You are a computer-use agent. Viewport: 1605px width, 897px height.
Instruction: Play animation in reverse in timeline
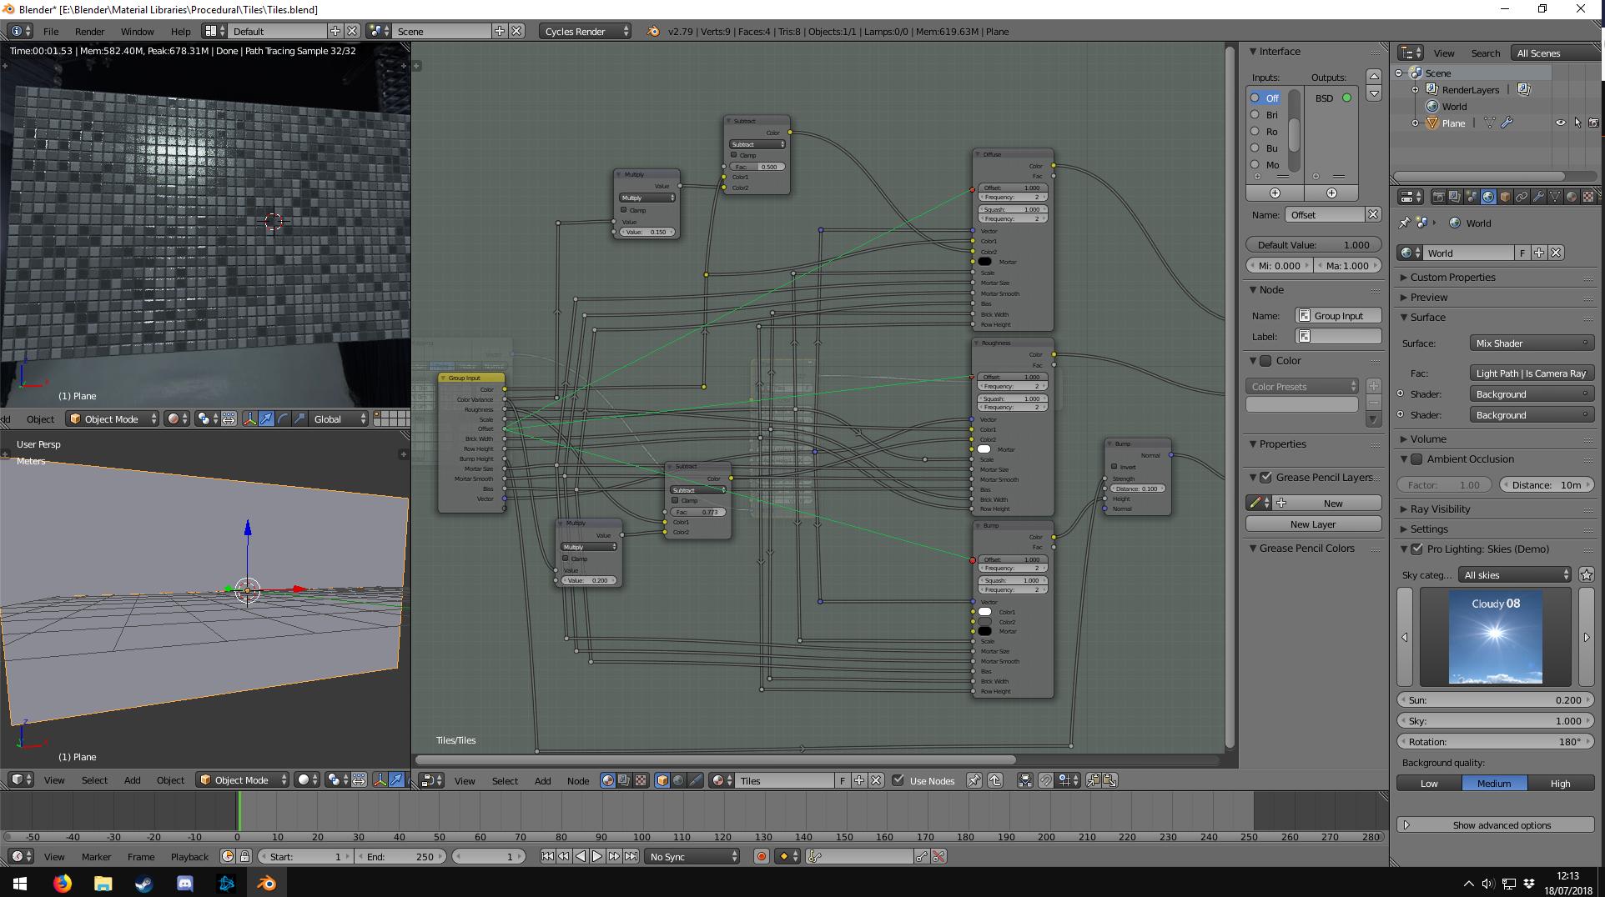point(581,856)
